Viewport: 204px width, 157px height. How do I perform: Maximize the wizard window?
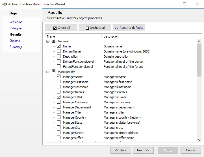[x=185, y=4]
